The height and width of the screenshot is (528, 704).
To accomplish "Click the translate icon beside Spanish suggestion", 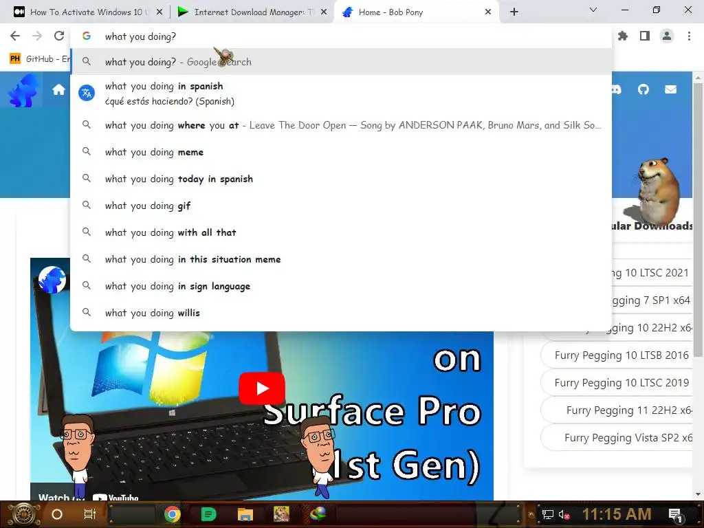I will (87, 93).
